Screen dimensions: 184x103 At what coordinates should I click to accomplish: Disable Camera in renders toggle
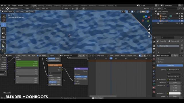tap(182, 16)
